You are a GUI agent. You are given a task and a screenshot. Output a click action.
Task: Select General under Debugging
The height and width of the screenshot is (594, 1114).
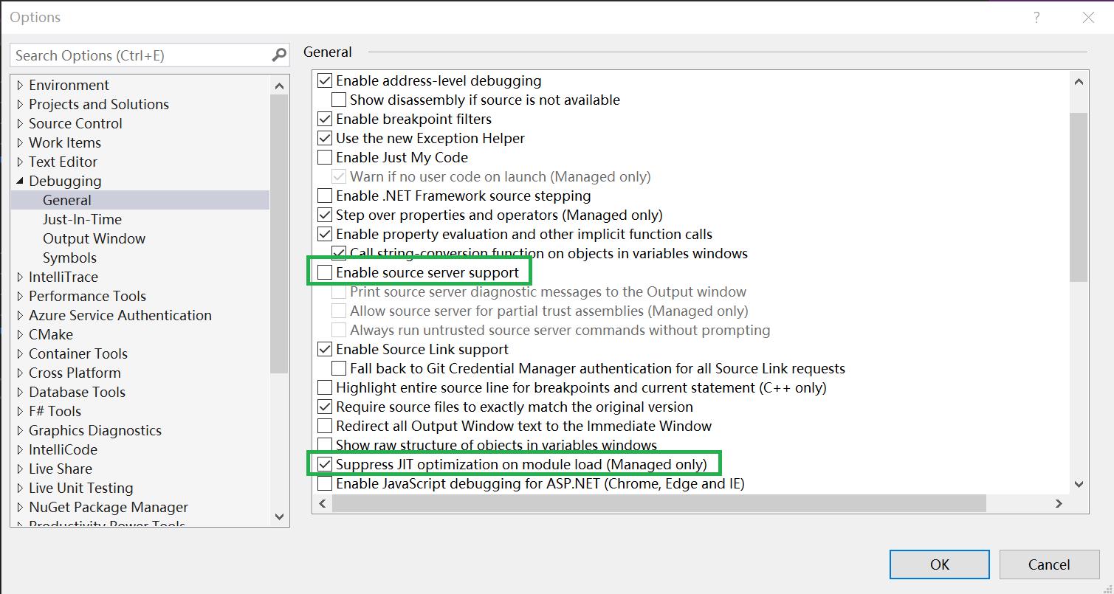click(x=67, y=200)
